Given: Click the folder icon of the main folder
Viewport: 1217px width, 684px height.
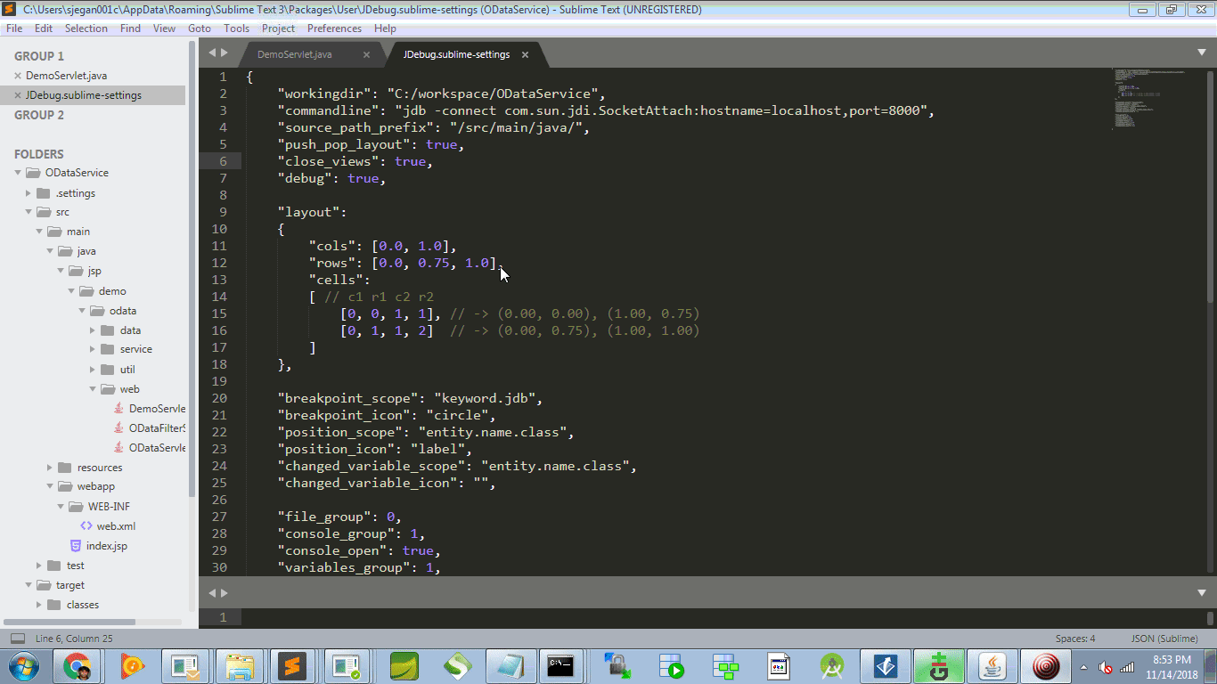Looking at the screenshot, I should 54,232.
